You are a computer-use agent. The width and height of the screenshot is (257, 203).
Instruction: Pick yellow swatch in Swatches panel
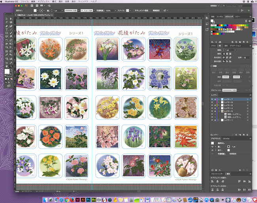221,25
